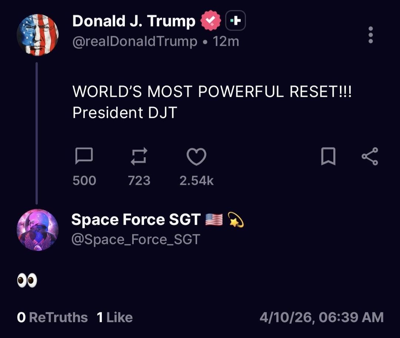Click Trump's American flag profile picture
The width and height of the screenshot is (400, 338).
(x=37, y=34)
